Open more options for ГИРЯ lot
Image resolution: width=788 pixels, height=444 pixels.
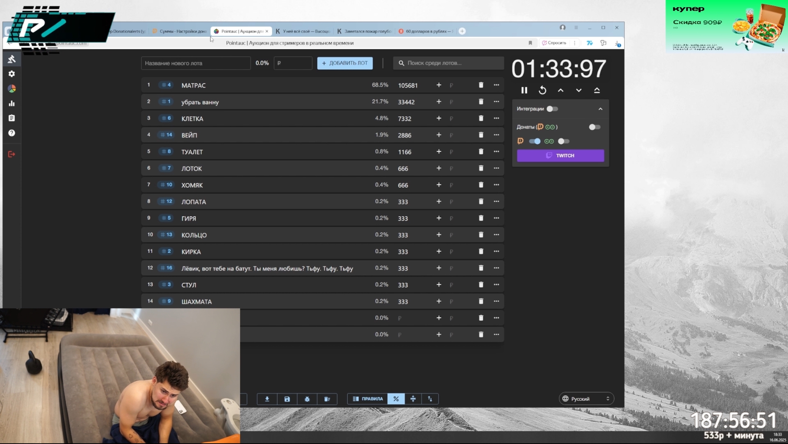coord(496,218)
